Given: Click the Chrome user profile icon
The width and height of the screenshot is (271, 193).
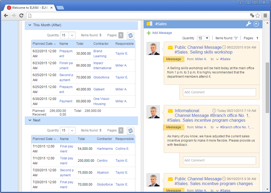Looking at the screenshot, I should click(x=240, y=2).
